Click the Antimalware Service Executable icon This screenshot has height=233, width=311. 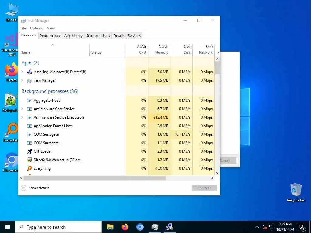pos(29,117)
